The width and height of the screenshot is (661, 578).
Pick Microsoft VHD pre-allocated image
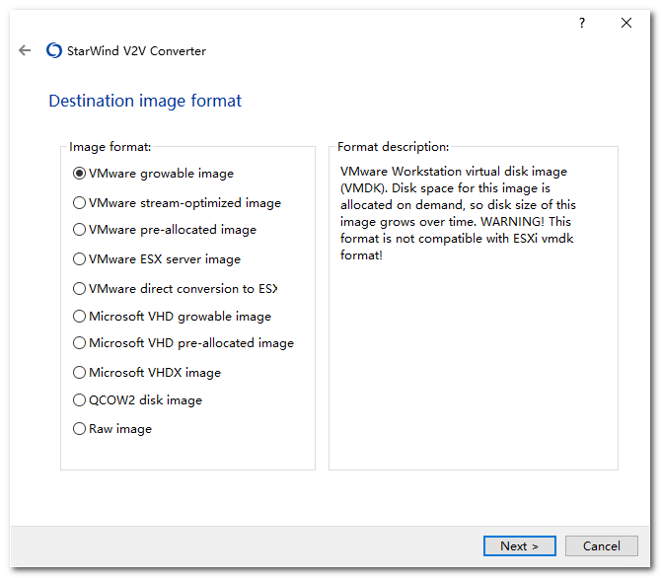(x=80, y=343)
